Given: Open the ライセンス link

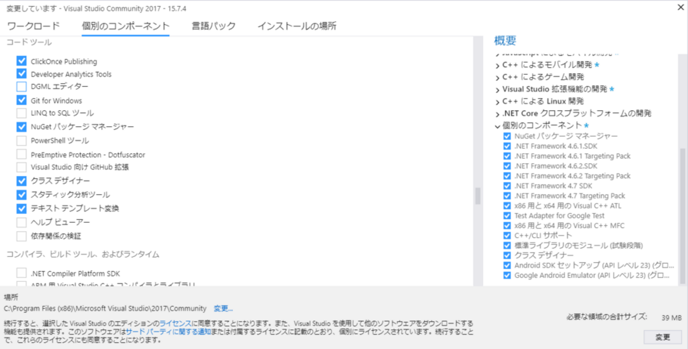Looking at the screenshot, I should pos(176,323).
